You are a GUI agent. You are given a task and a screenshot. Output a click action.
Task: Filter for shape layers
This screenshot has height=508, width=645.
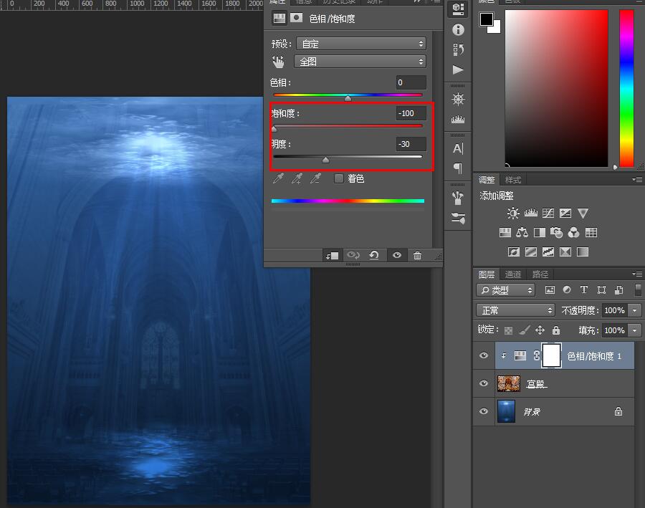pyautogui.click(x=601, y=289)
